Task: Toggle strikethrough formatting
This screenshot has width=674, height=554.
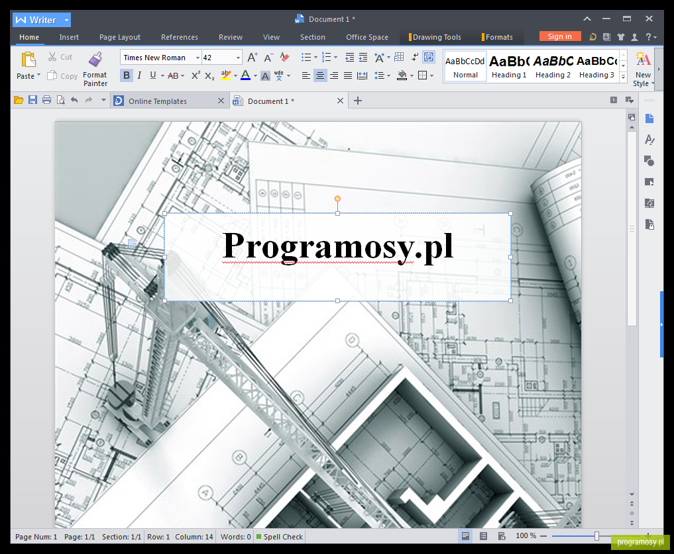Action: [173, 75]
